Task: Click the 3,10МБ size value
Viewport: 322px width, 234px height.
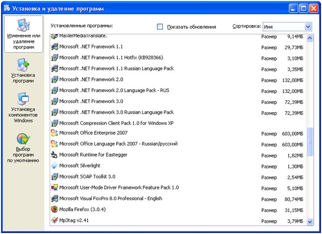Action: pyautogui.click(x=295, y=58)
